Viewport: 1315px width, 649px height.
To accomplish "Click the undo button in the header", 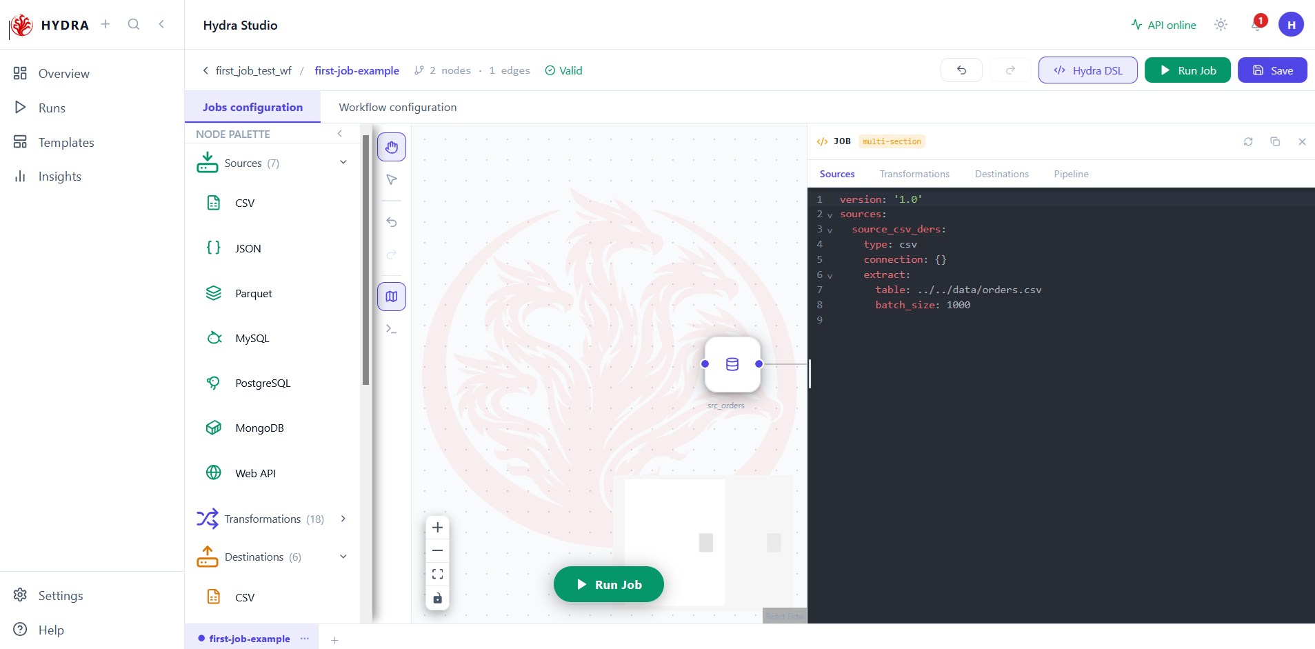I will pyautogui.click(x=961, y=70).
